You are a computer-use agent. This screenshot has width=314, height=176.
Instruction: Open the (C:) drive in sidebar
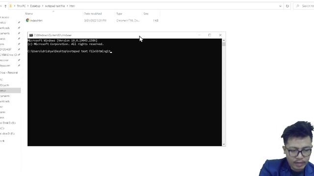2,128
